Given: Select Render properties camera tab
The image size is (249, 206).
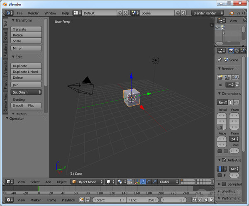Looking at the screenshot, I should click(231, 51).
